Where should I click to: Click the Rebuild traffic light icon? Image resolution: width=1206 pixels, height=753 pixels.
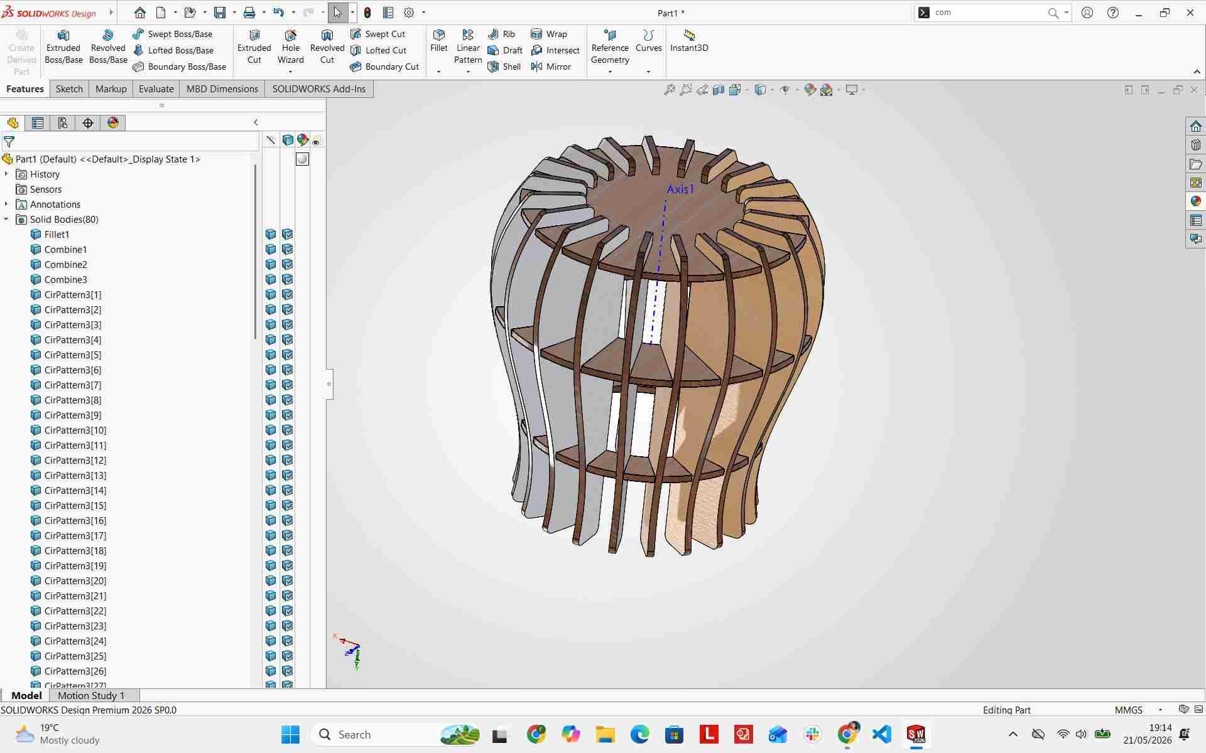pos(367,13)
